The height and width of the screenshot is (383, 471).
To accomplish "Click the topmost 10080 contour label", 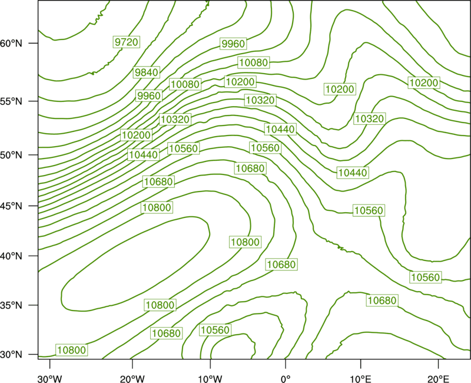I will pyautogui.click(x=254, y=62).
